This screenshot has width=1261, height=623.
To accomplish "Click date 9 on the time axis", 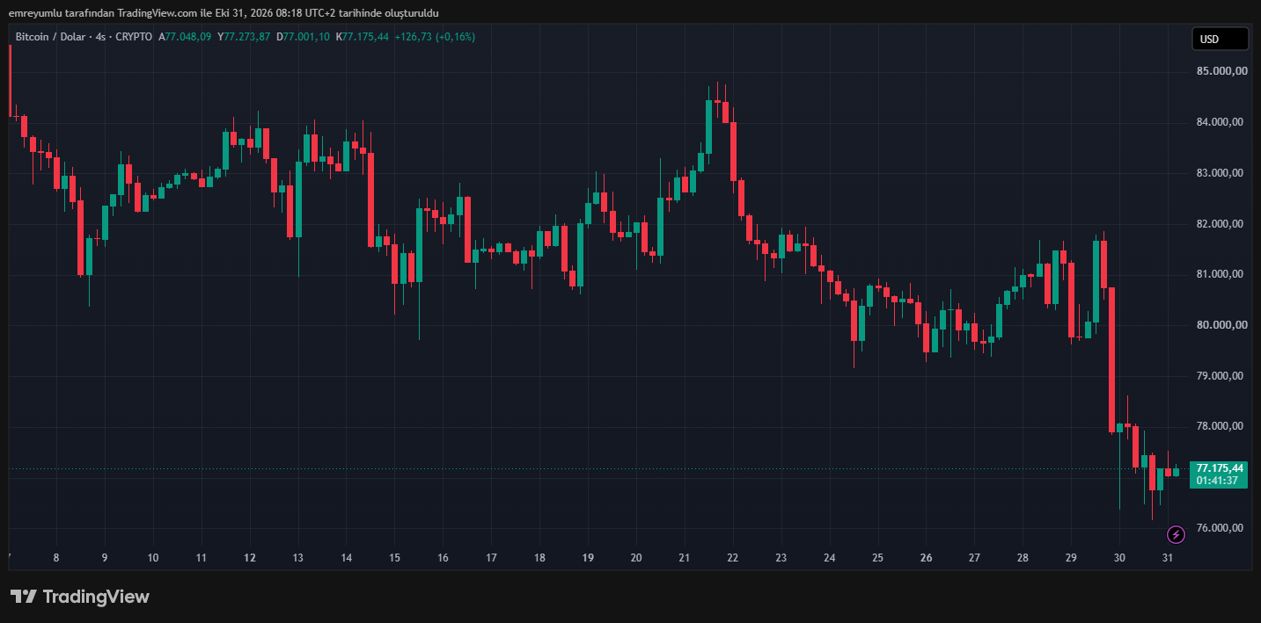I will click(x=105, y=558).
